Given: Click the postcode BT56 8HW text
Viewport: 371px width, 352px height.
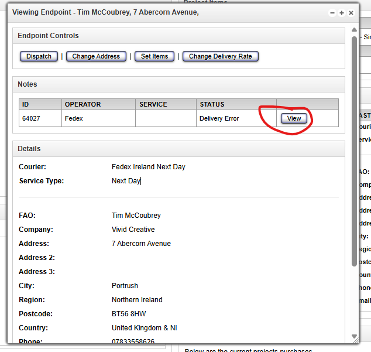Looking at the screenshot, I should coord(129,314).
